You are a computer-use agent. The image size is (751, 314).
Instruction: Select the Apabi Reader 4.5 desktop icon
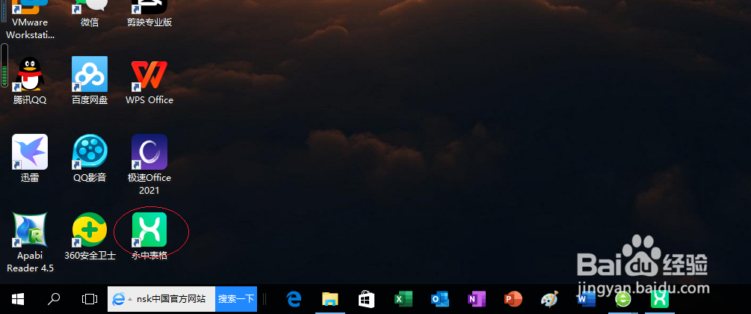click(30, 242)
